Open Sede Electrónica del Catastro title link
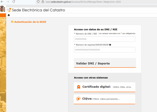The image size is (157, 112). point(38,10)
